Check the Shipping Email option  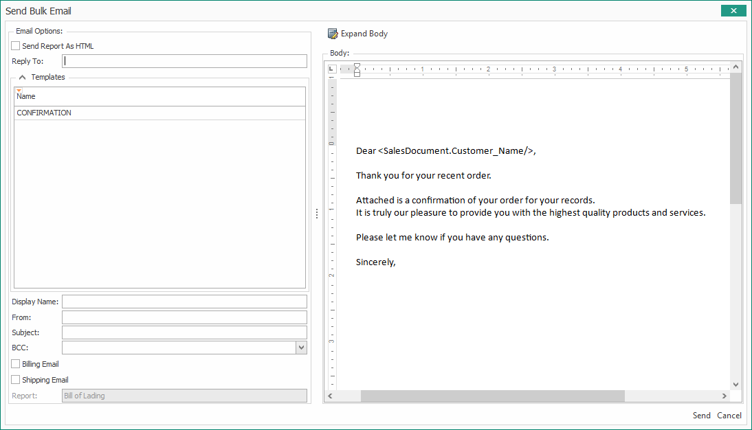click(x=16, y=380)
